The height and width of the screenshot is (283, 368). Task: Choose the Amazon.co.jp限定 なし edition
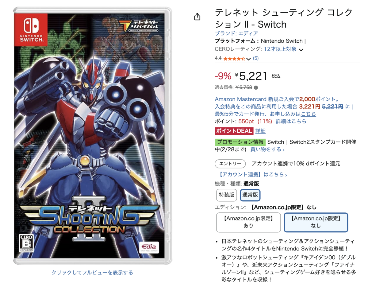(x=316, y=222)
